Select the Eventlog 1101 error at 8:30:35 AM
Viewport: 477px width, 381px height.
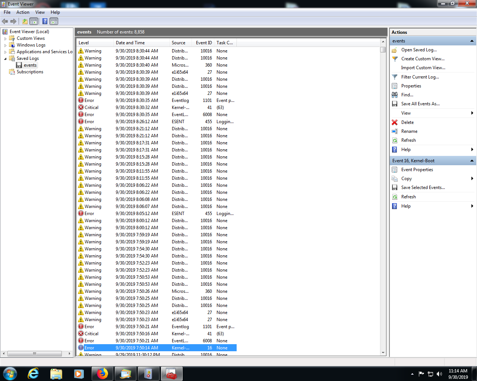click(157, 100)
